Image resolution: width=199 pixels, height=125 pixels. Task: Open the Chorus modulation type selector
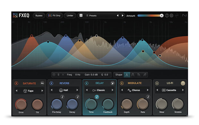134,90
